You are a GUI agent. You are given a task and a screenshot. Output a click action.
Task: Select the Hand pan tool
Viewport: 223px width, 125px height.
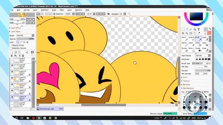(195, 33)
